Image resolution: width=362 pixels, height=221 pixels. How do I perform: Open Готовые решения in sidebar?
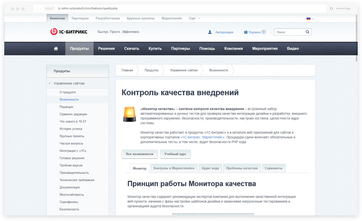72,158
